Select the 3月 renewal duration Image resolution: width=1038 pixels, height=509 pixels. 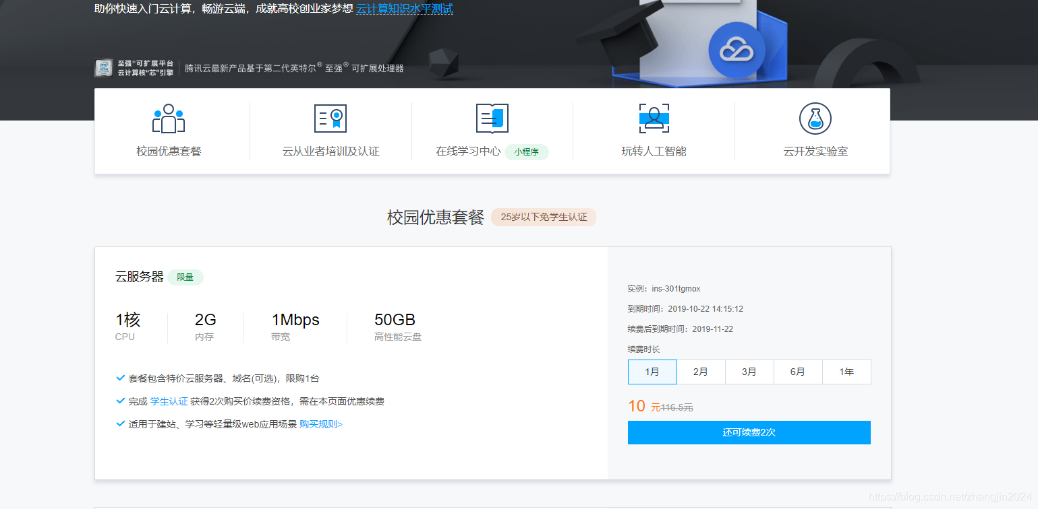(749, 372)
